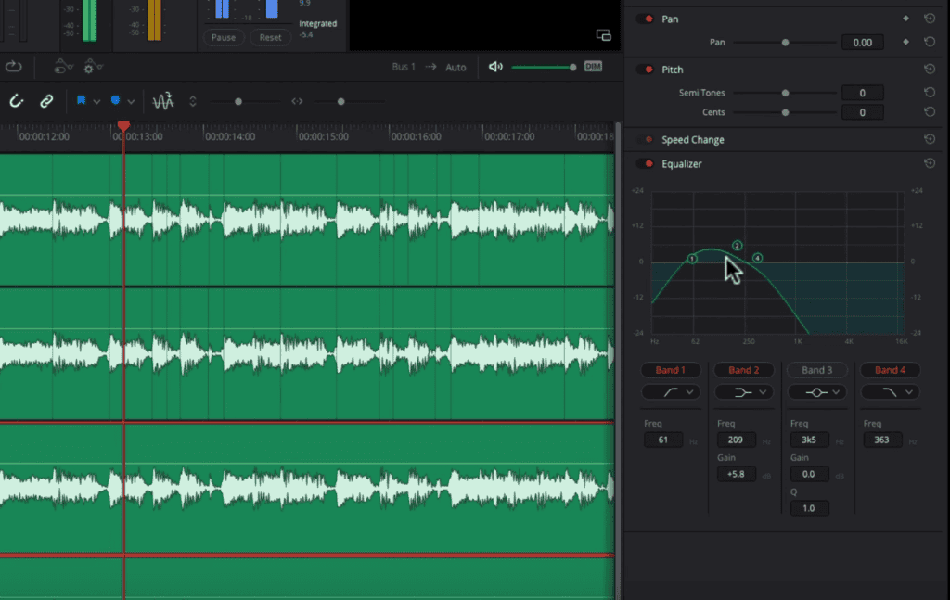
Task: Add keyframe in Pan header
Action: pyautogui.click(x=905, y=19)
